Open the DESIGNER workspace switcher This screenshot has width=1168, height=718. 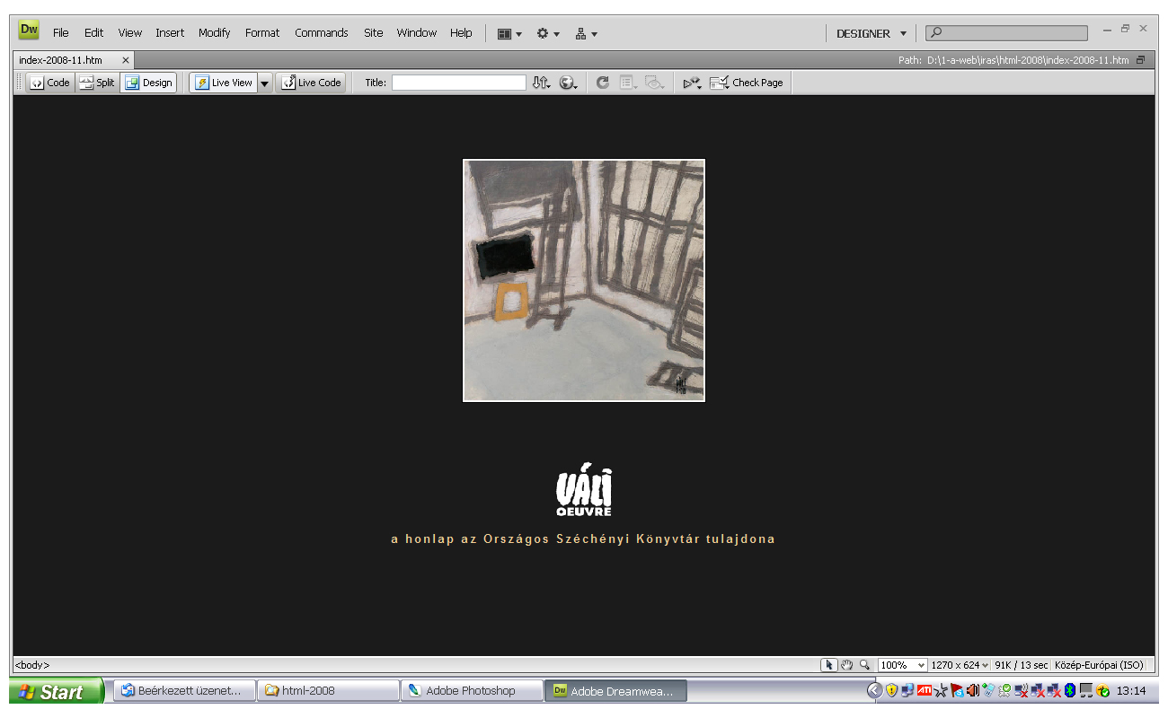click(x=871, y=34)
